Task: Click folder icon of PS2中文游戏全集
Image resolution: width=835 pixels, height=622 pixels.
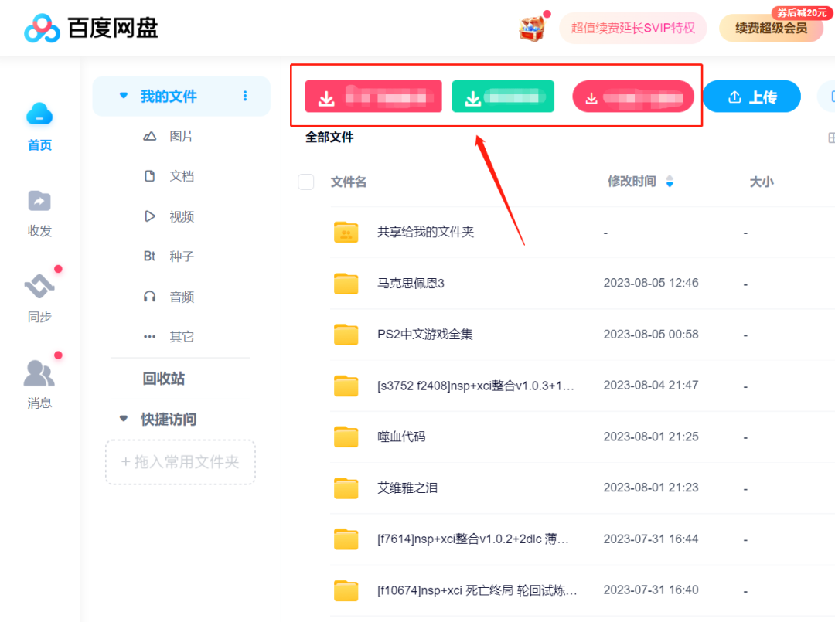Action: click(x=346, y=334)
